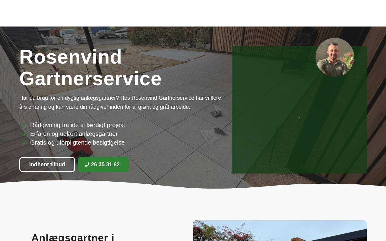Viewport: 386px width, 241px height.
Task: Click the phone icon in the green button
Action: pyautogui.click(x=87, y=164)
